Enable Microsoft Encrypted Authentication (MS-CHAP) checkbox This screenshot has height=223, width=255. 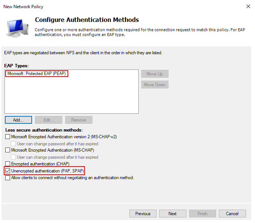coord(8,150)
